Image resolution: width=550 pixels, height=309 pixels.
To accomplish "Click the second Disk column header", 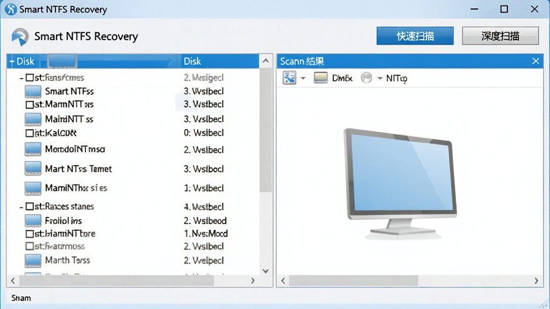I will pyautogui.click(x=220, y=61).
